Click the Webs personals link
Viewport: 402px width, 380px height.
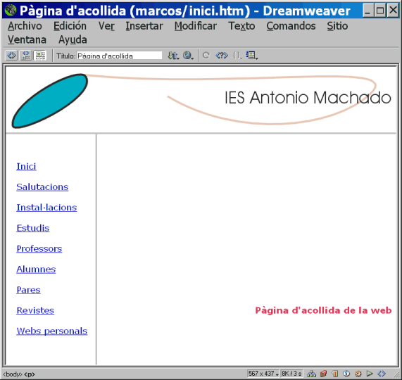coord(52,331)
